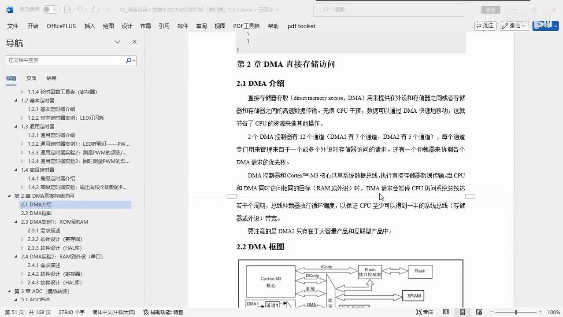Go to heading 1.3.4 同时测量PWM
Image resolution: width=563 pixels, height=317 pixels.
pos(78,161)
